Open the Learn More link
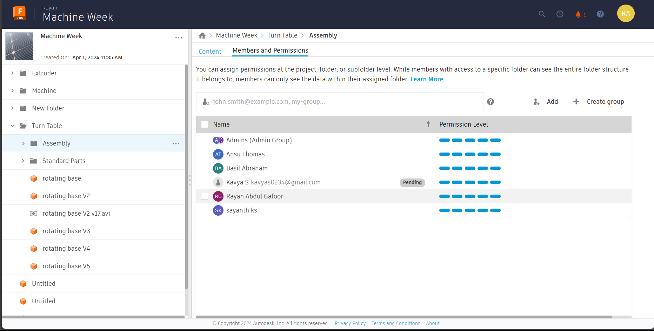Viewport: 654px width, 331px height. pos(427,79)
